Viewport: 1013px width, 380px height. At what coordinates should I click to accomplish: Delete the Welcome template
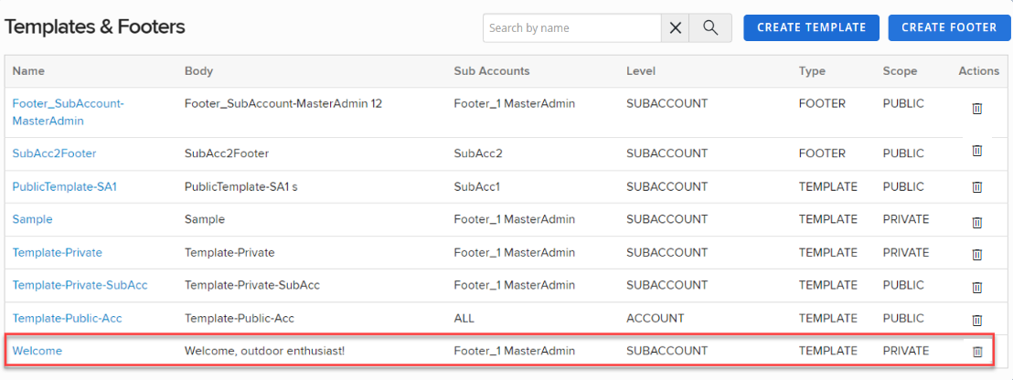click(976, 352)
